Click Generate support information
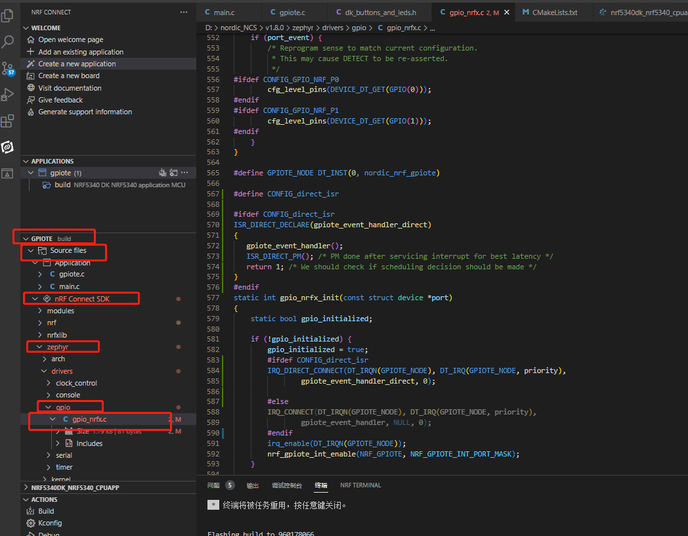Image resolution: width=688 pixels, height=536 pixels. tap(85, 112)
